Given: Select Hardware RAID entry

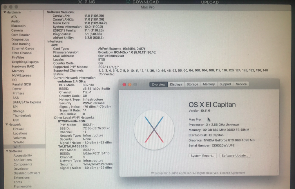Looking at the screenshot, I should coord(23,66).
